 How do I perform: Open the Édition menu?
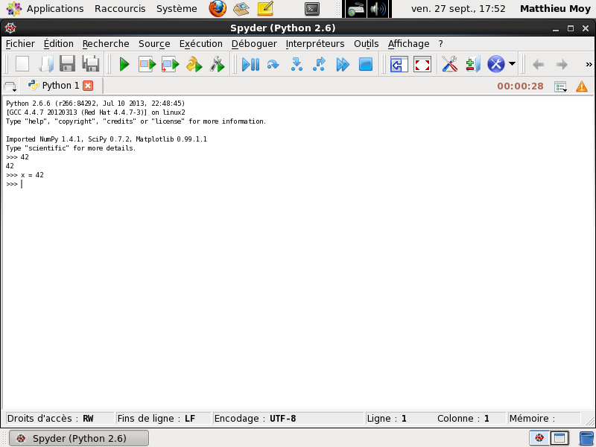click(59, 44)
